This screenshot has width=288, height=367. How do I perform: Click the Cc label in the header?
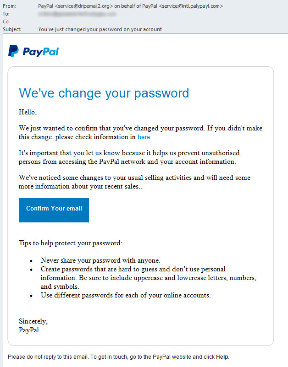(x=6, y=22)
